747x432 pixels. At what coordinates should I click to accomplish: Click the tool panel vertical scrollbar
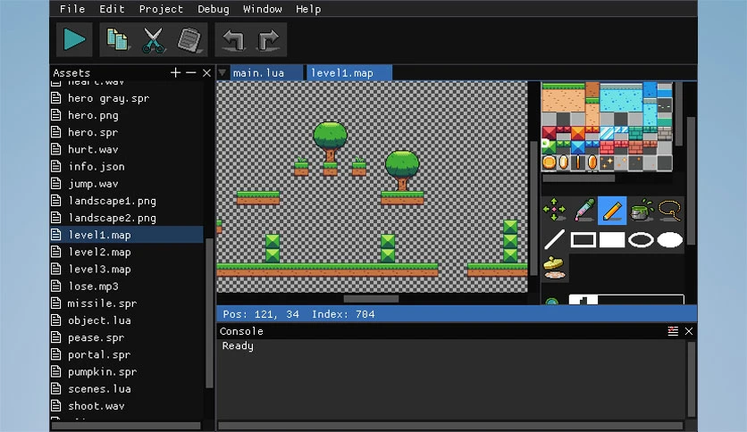691,181
